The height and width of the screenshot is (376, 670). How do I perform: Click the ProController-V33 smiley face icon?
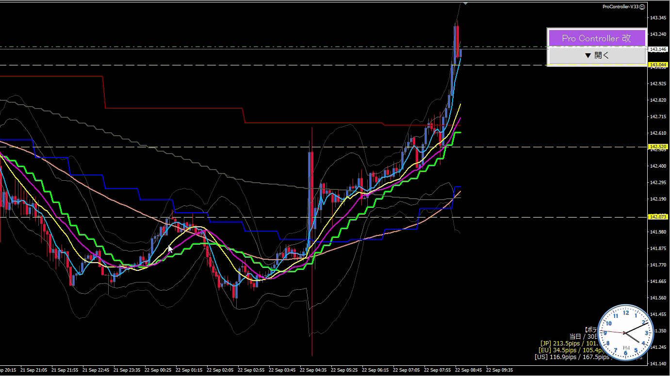click(642, 7)
